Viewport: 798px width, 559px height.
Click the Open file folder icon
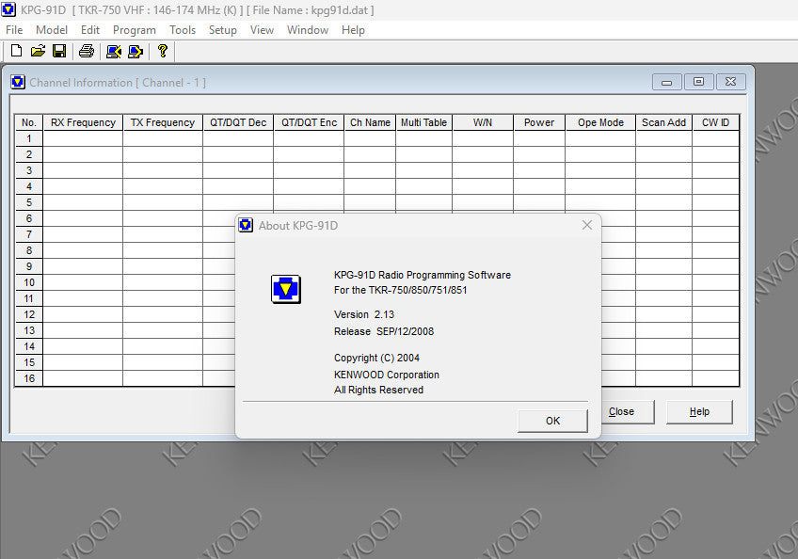39,51
